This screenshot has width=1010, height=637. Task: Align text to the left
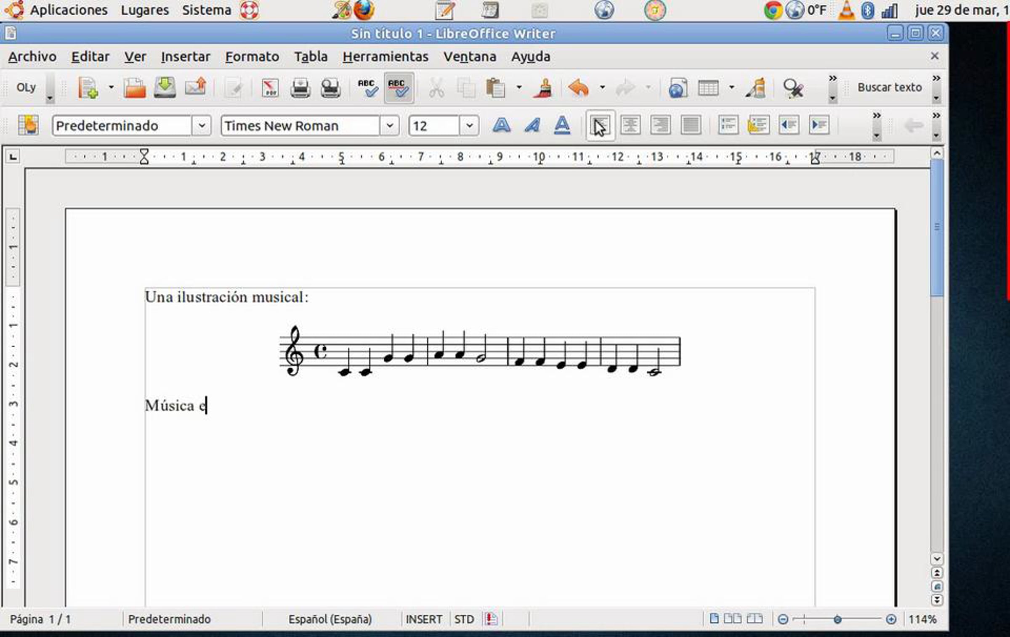pyautogui.click(x=601, y=125)
